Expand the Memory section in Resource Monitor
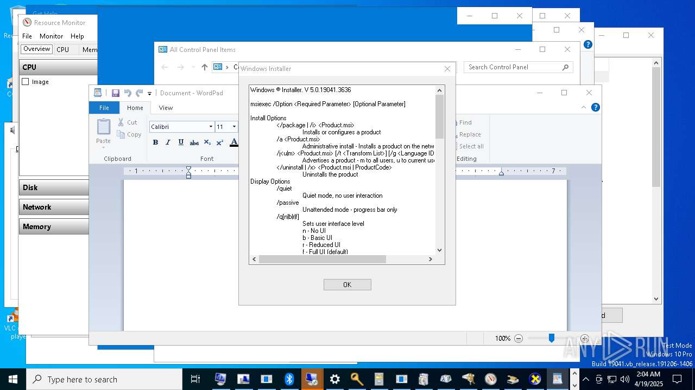The height and width of the screenshot is (390, 695). coord(54,226)
